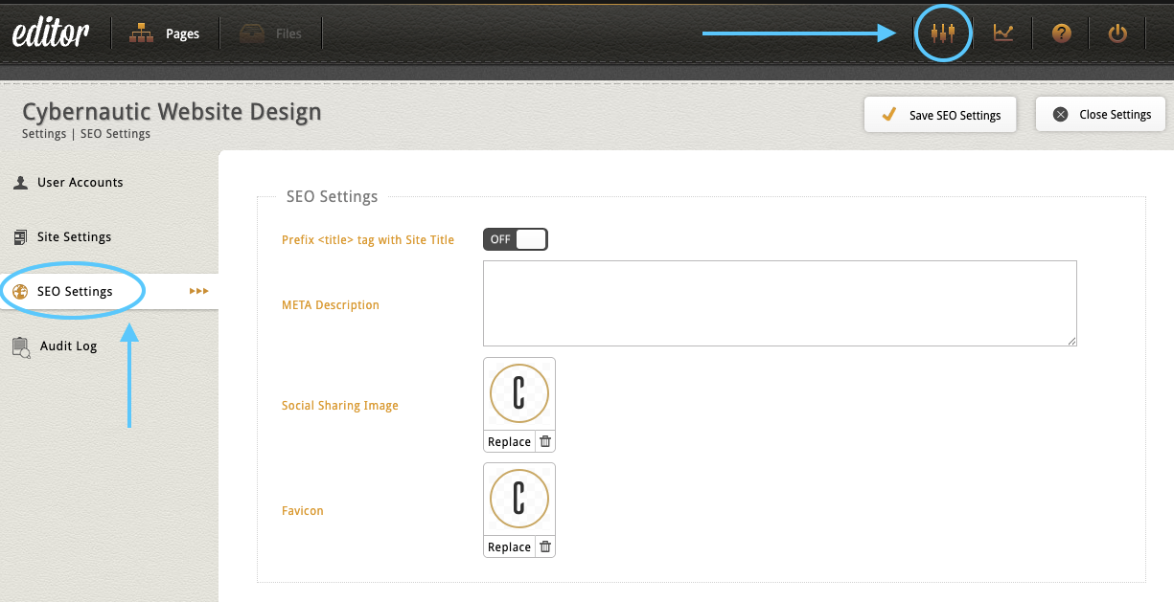Click the editor logo
Viewport: 1174px width, 602px height.
click(x=51, y=33)
